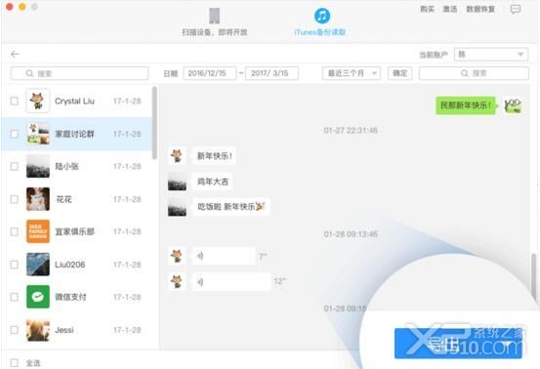
Task: Click the start date field 2016/12/15
Action: [x=209, y=73]
